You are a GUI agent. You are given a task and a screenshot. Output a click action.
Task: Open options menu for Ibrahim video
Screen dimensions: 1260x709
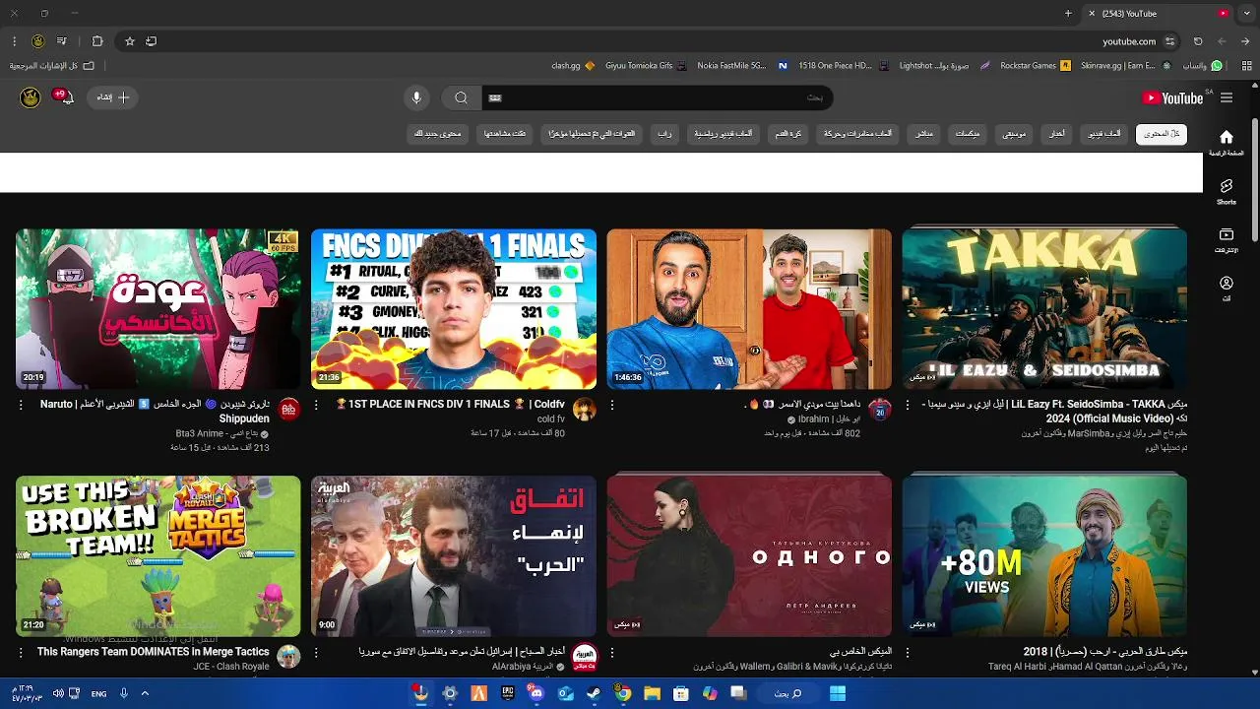point(611,405)
